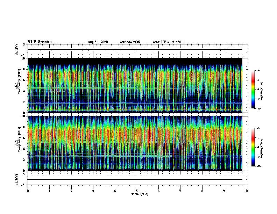The height and width of the screenshot is (214, 277).
Task: Click the ch.1 color scale "log(PSD)" label
Action: pos(262,91)
